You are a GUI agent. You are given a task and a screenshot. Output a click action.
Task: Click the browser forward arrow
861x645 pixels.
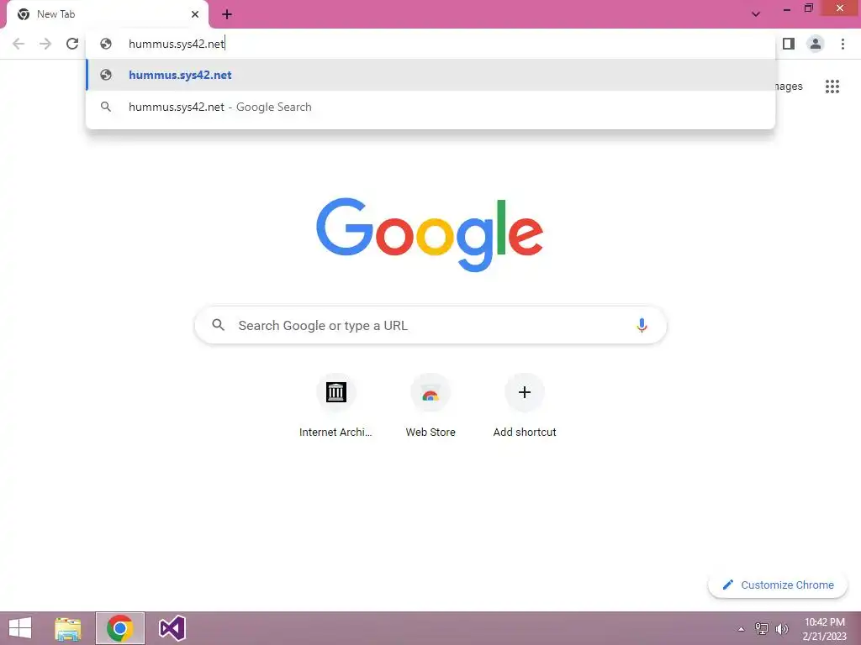click(45, 44)
